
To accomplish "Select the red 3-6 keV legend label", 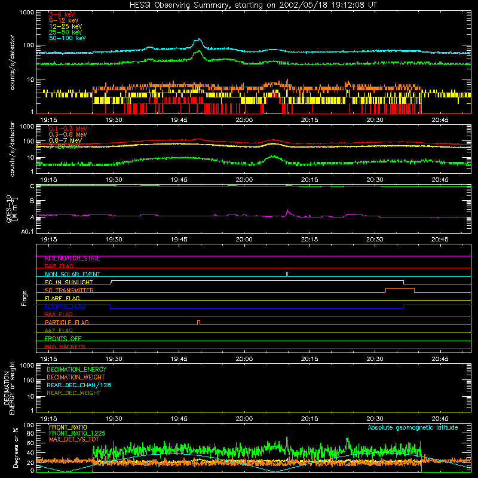I will pos(62,14).
